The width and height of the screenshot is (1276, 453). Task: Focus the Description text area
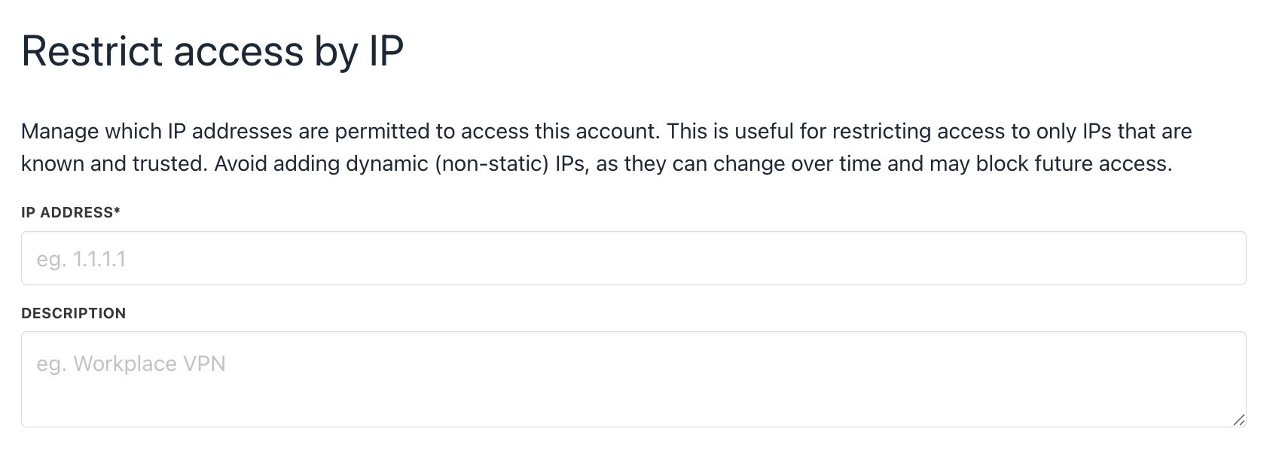pos(633,379)
